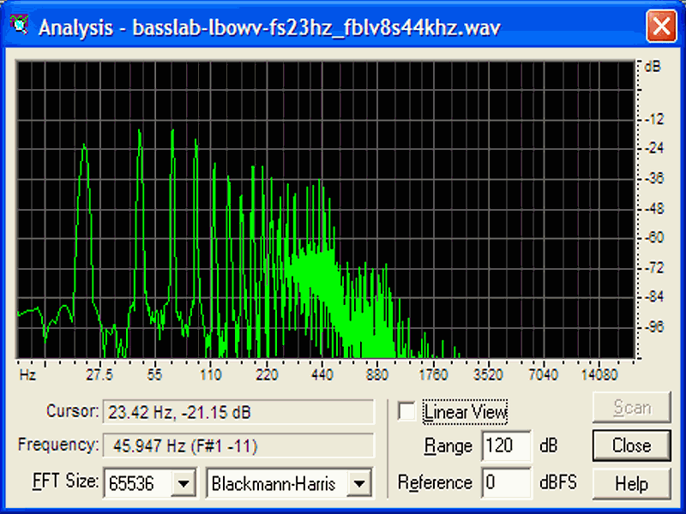The width and height of the screenshot is (686, 514).
Task: Click the Reference input field showing 0
Action: pyautogui.click(x=507, y=482)
